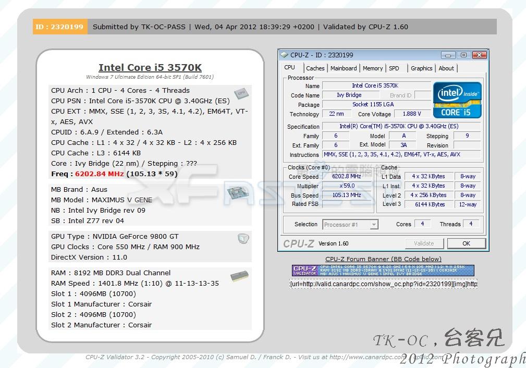Click the Submitted by TK-OC-PASS header text

coord(139,27)
